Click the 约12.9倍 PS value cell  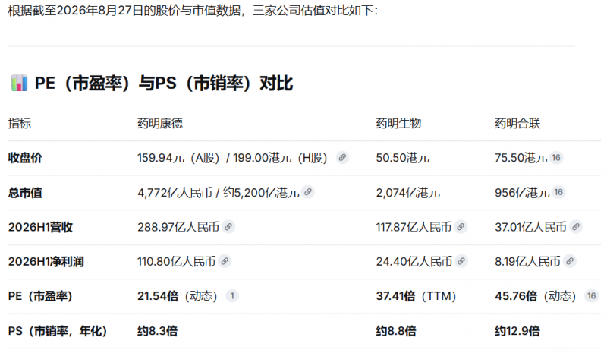pyautogui.click(x=517, y=331)
